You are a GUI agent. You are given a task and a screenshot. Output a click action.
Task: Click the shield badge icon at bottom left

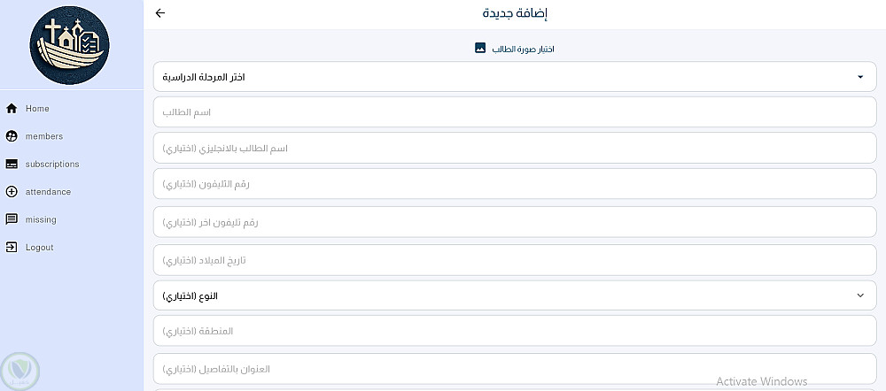pyautogui.click(x=19, y=371)
